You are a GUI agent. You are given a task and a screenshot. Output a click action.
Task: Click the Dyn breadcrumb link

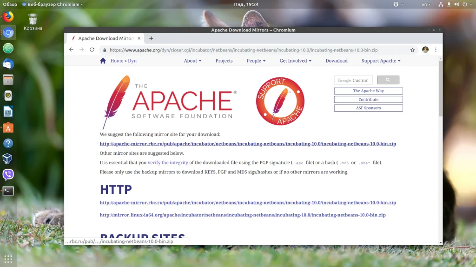[132, 61]
